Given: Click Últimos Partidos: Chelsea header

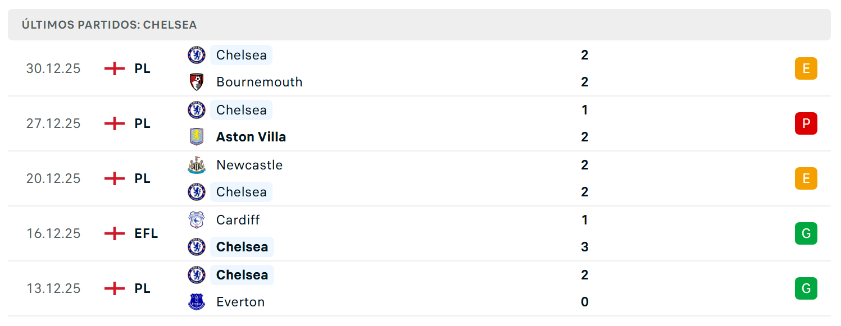Looking at the screenshot, I should click(x=110, y=25).
